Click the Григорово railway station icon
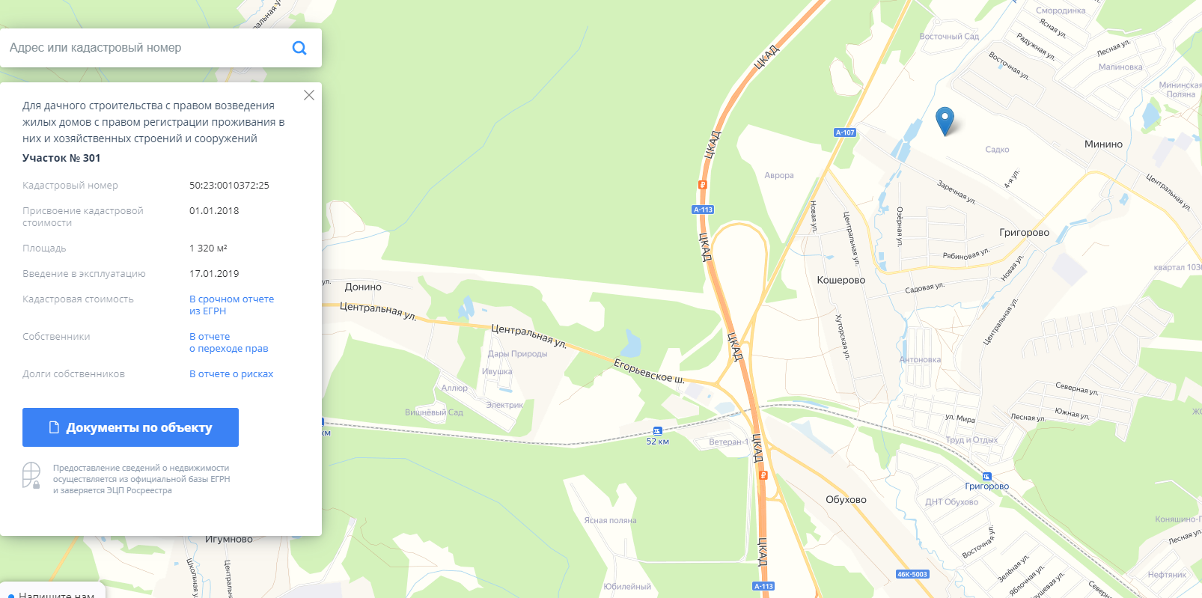This screenshot has width=1202, height=598. pos(986,476)
